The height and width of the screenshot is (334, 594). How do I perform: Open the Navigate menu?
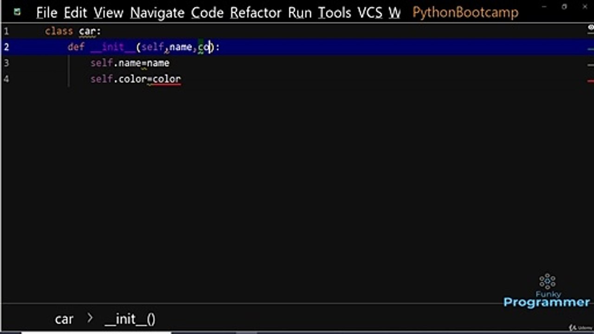pyautogui.click(x=157, y=13)
